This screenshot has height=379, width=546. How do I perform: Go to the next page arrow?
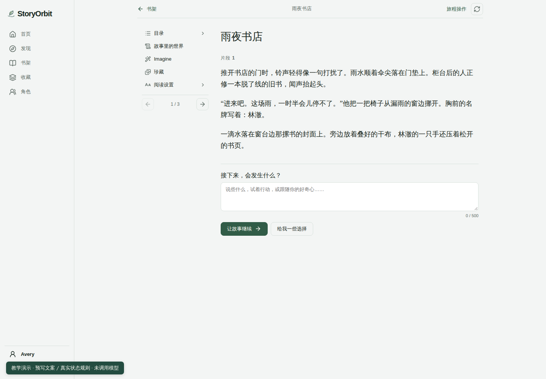202,104
